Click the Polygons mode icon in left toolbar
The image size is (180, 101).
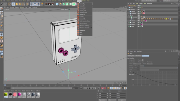[x=1, y=26]
